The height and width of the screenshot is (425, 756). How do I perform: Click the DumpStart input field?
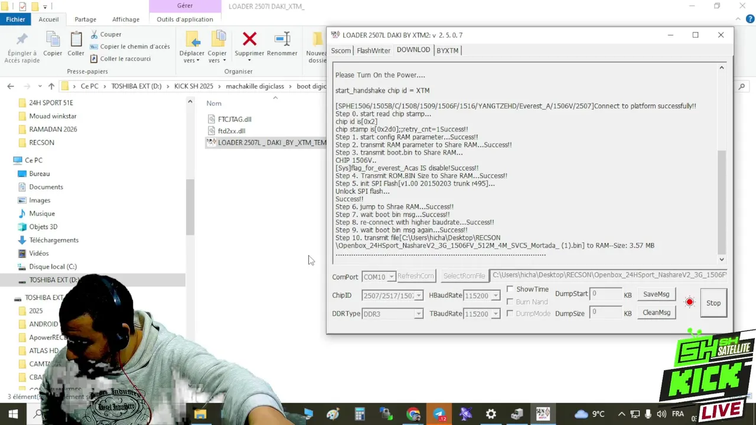pyautogui.click(x=605, y=294)
